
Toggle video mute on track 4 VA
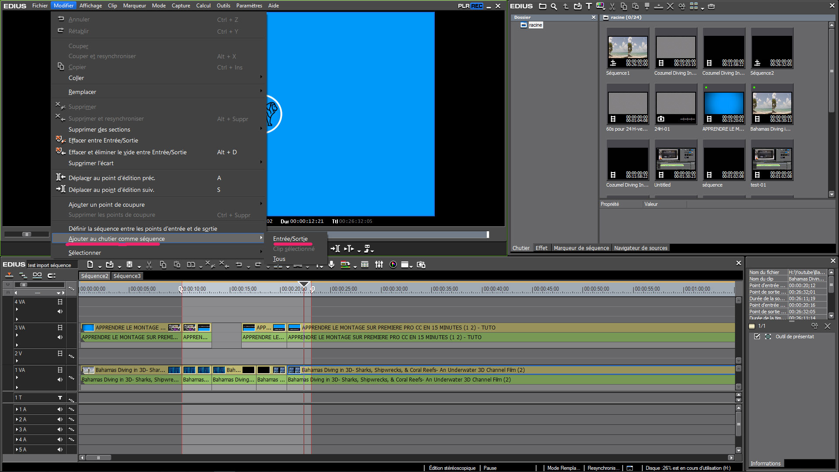(x=60, y=302)
